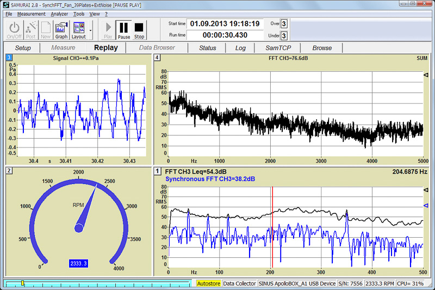
Task: Click the Graph toolbar icon
Action: tap(61, 29)
